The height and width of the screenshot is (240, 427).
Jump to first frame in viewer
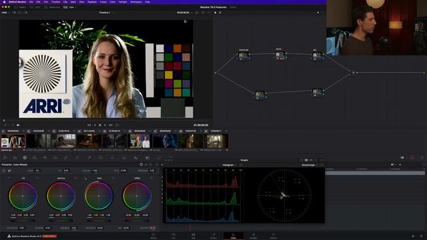[89, 125]
